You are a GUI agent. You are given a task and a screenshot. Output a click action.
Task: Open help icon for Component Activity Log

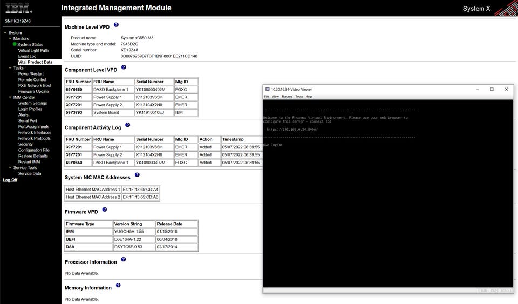click(128, 125)
